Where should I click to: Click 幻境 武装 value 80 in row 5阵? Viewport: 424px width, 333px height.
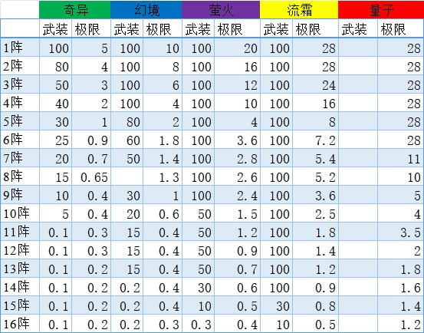pos(127,121)
